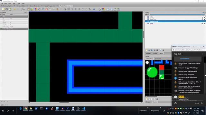Adjust the layer Opacity slider
The image size is (206, 115).
(x=177, y=14)
